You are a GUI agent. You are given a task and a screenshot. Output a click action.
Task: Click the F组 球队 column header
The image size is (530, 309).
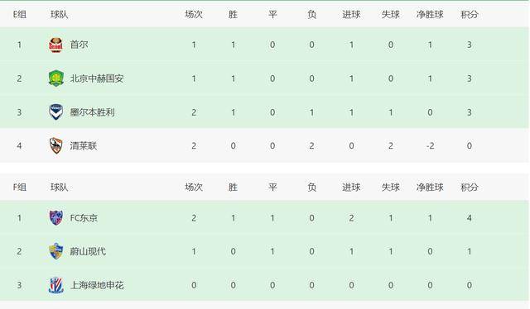[x=59, y=188]
